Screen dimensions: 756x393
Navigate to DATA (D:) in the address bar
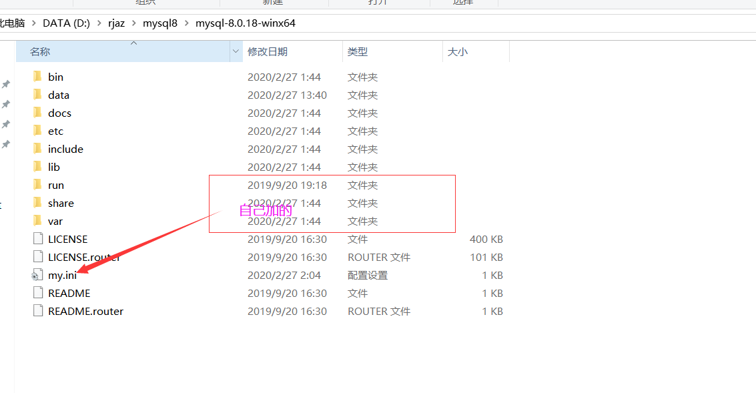pyautogui.click(x=66, y=23)
